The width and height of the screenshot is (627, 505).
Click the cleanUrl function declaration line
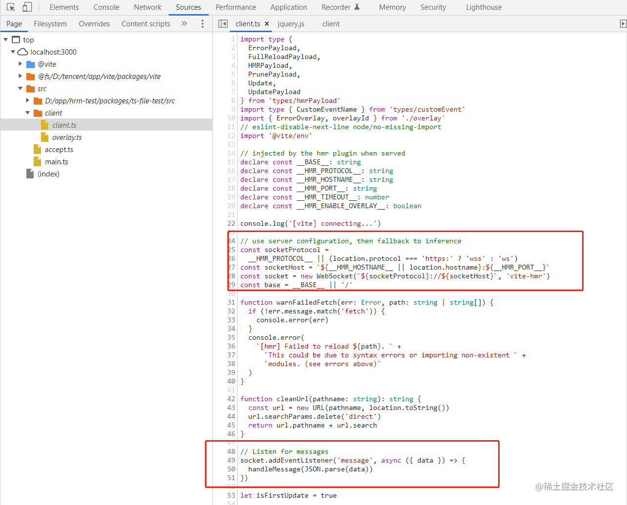[330, 399]
